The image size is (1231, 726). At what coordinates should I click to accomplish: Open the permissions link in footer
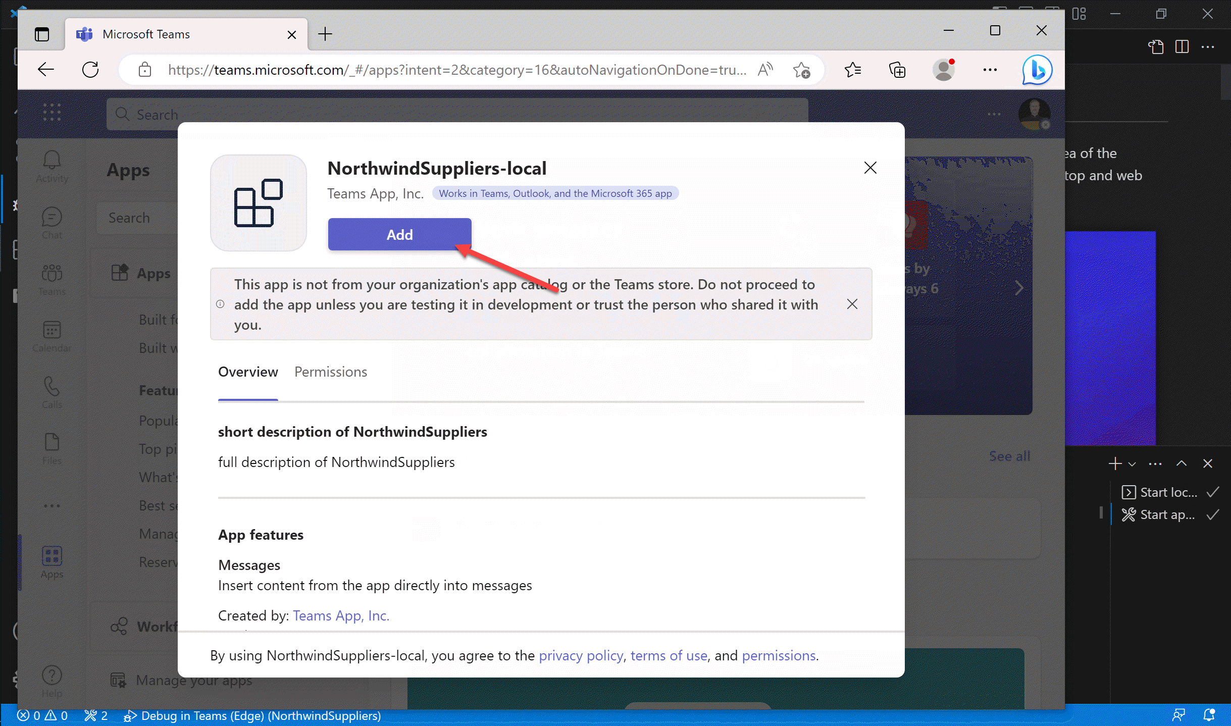pos(779,655)
